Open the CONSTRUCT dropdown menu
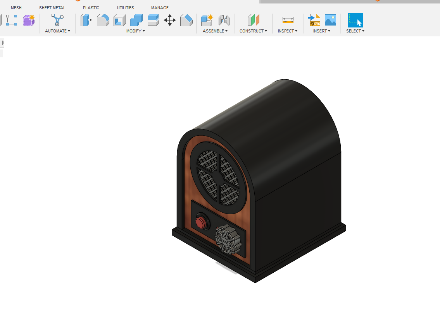The height and width of the screenshot is (316, 440). tap(254, 31)
